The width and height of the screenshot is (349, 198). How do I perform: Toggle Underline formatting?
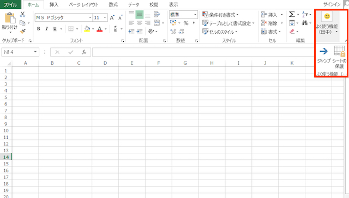[55, 29]
